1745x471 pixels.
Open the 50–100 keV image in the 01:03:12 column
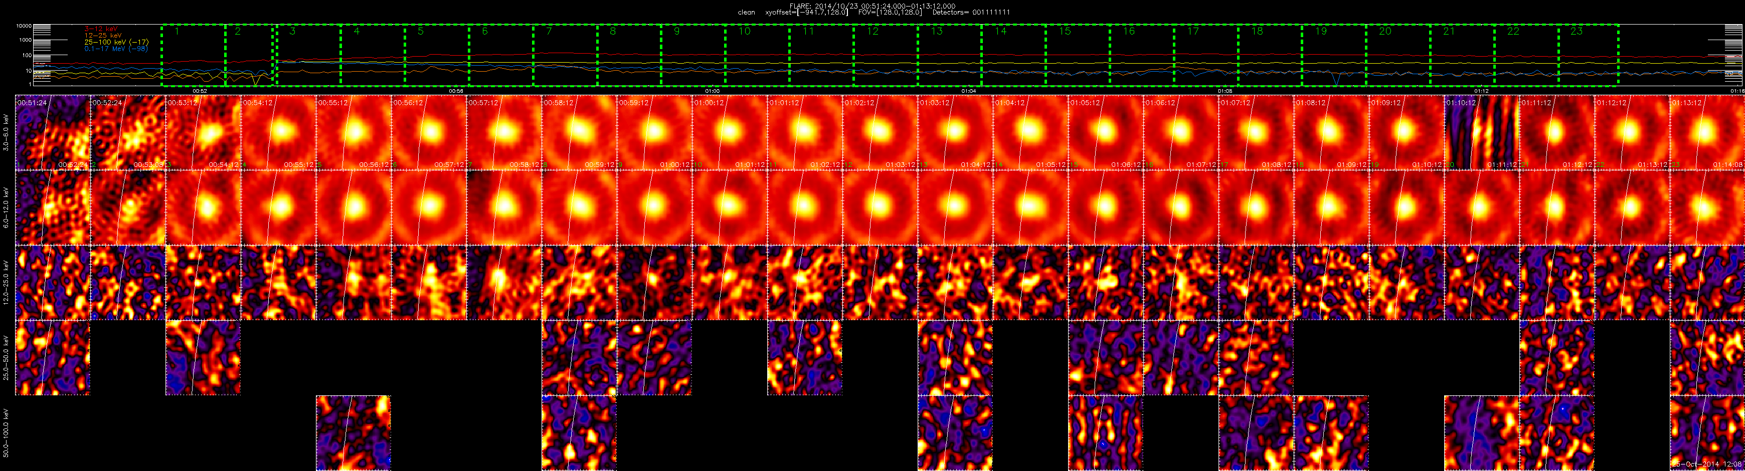[954, 433]
